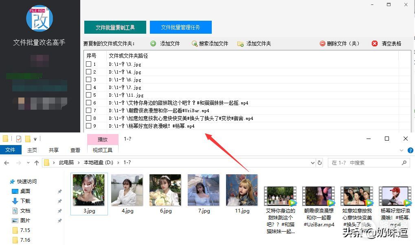Click the 添加文件夹 folder icon
The height and width of the screenshot is (245, 415).
point(240,43)
